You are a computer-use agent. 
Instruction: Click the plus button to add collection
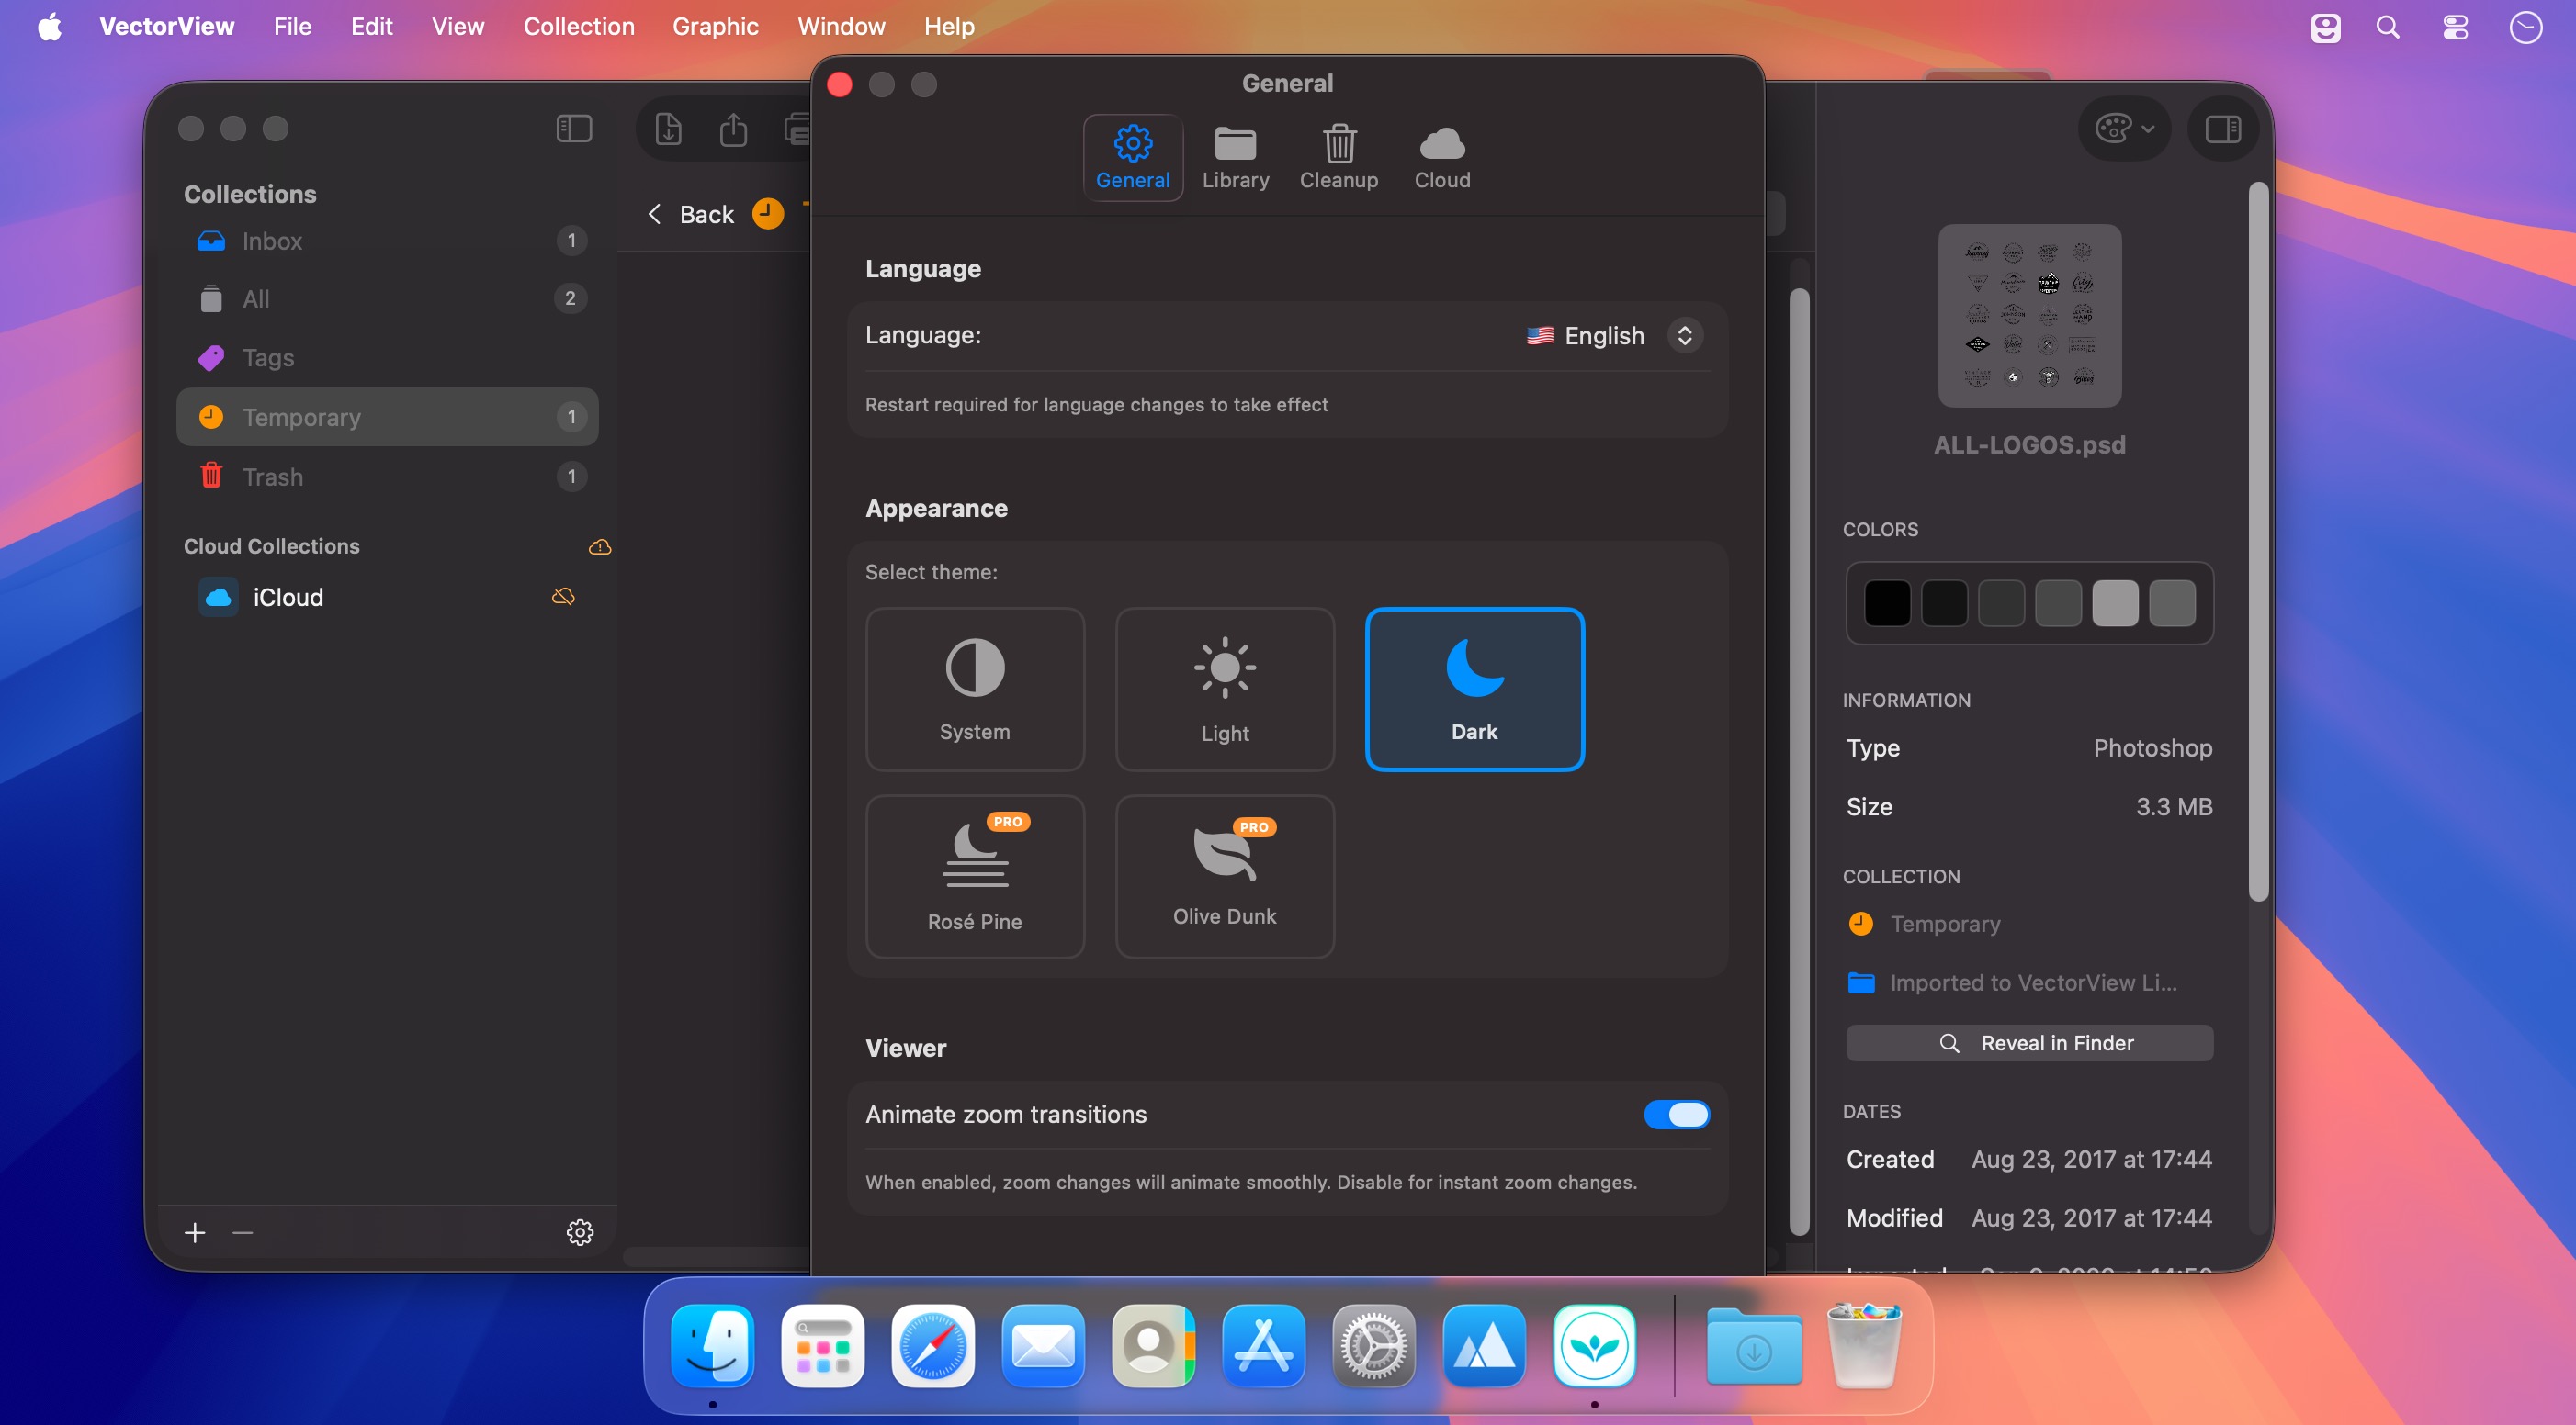pos(195,1232)
